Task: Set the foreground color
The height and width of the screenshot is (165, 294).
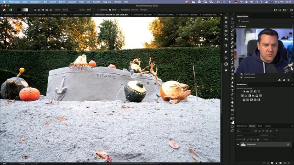Action: [x=232, y=121]
